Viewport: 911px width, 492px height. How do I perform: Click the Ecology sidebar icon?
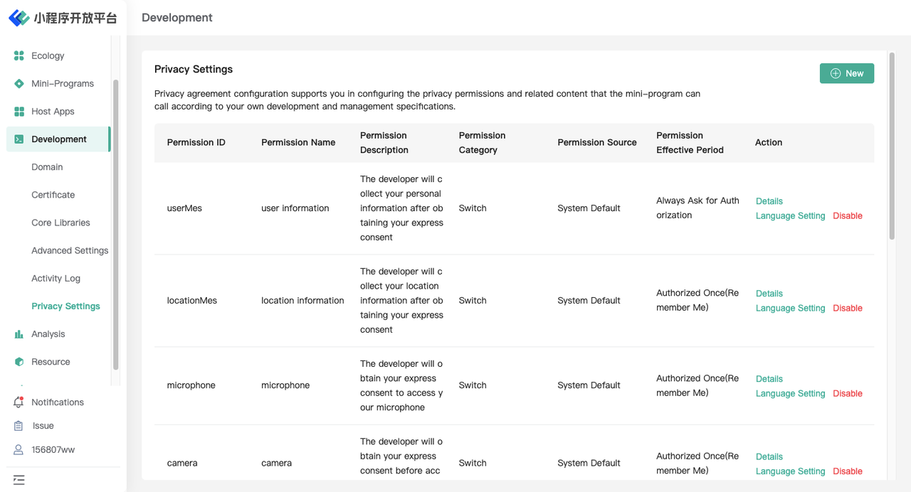[19, 55]
